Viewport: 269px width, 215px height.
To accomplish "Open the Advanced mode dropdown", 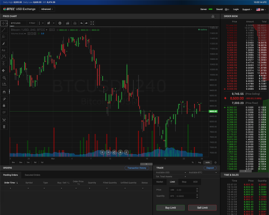I will (47, 9).
